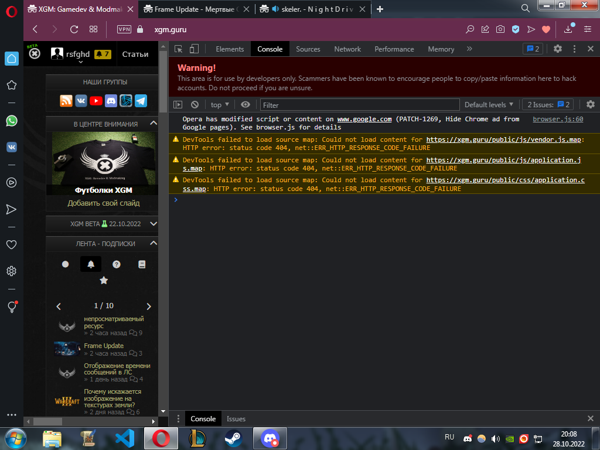Toggle the device toolbar in DevTools
Image resolution: width=600 pixels, height=450 pixels.
tap(194, 49)
